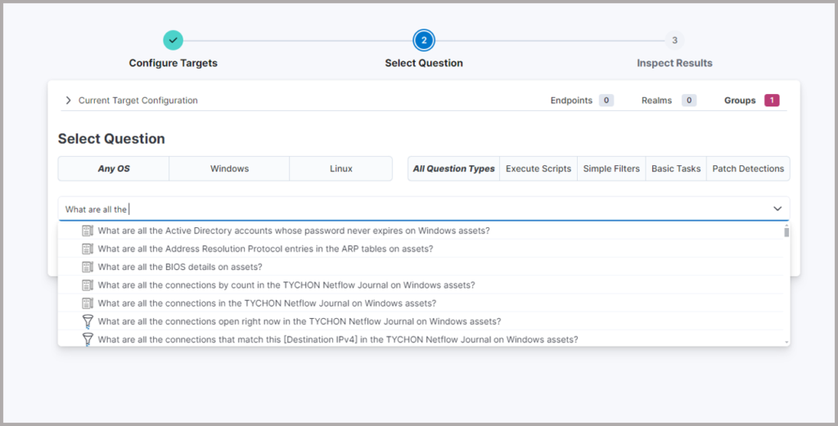Filter by Execute Scripts question type
Screen dimensions: 838x426
click(538, 169)
